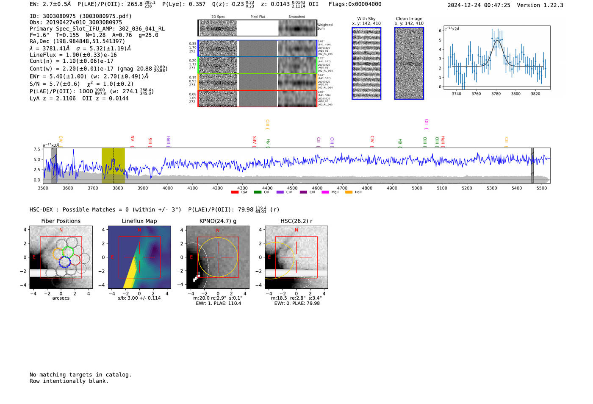
Task: Click the KPNO(24.7) g image cutout
Action: (x=218, y=257)
